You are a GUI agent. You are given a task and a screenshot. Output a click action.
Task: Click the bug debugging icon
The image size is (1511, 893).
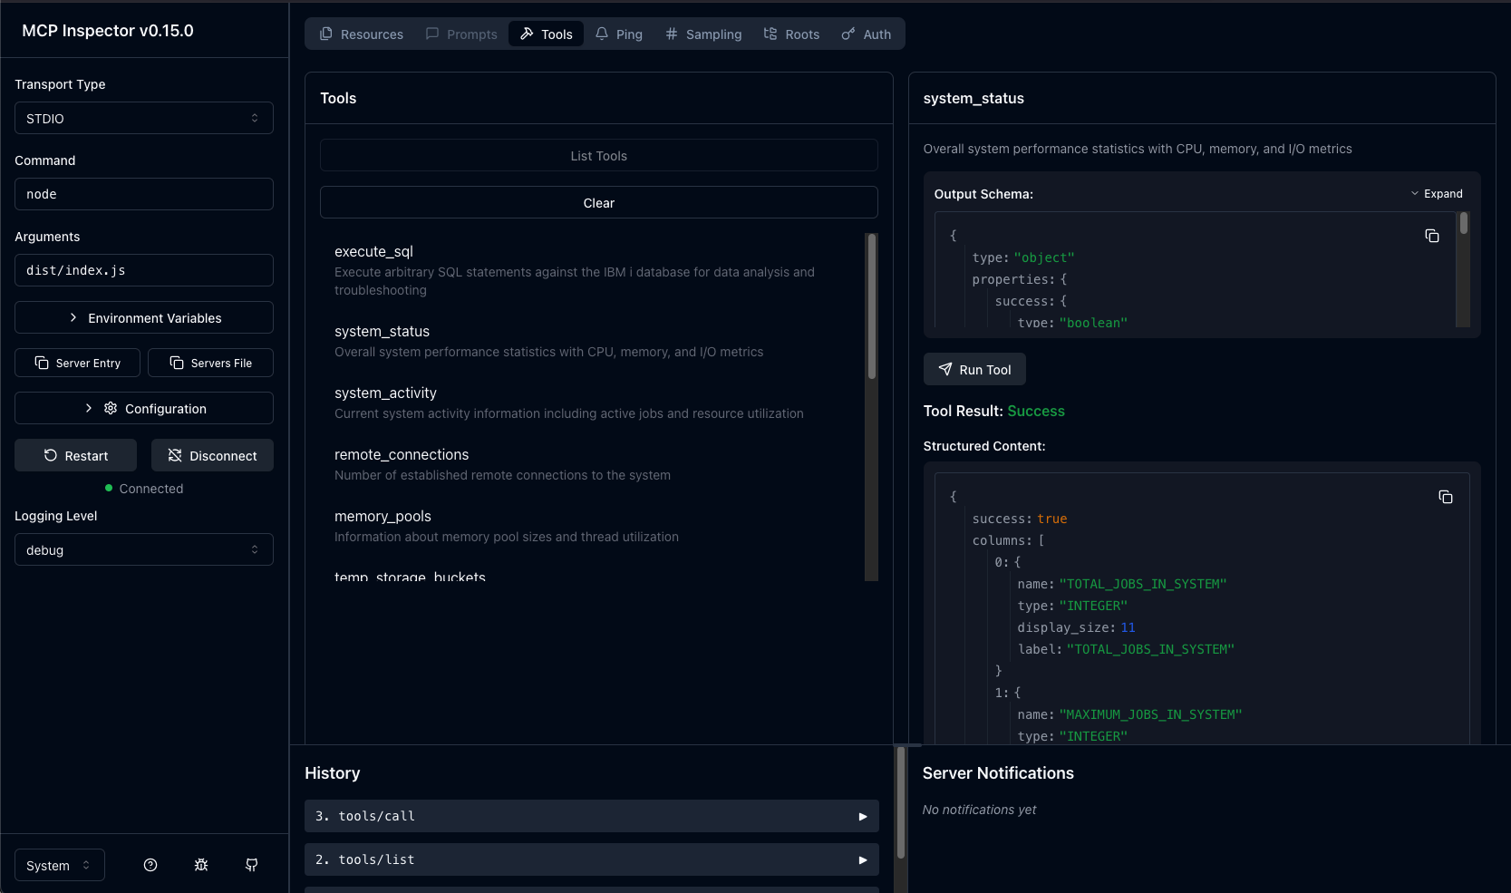click(x=201, y=865)
